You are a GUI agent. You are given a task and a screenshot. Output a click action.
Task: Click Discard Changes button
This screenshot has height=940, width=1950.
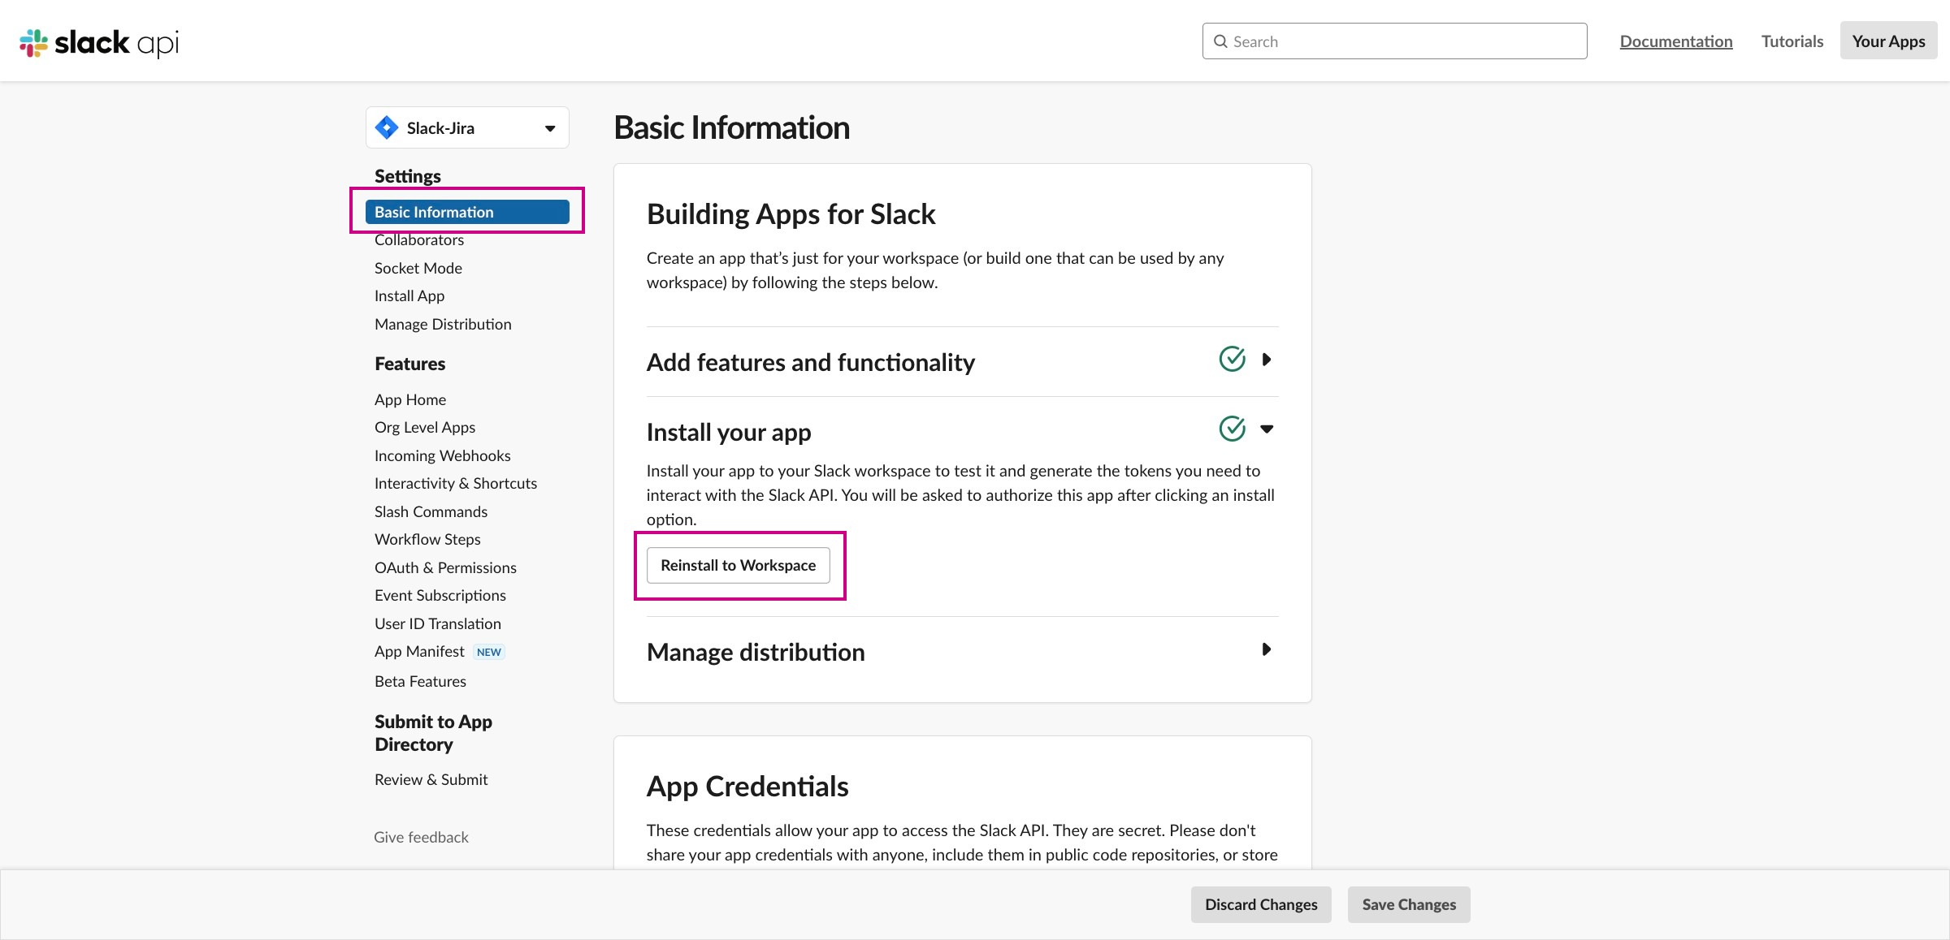(x=1261, y=904)
